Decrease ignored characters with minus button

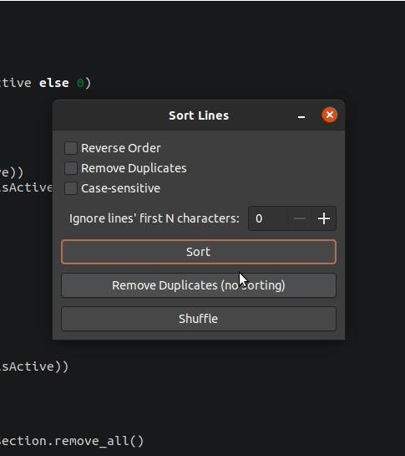(300, 218)
